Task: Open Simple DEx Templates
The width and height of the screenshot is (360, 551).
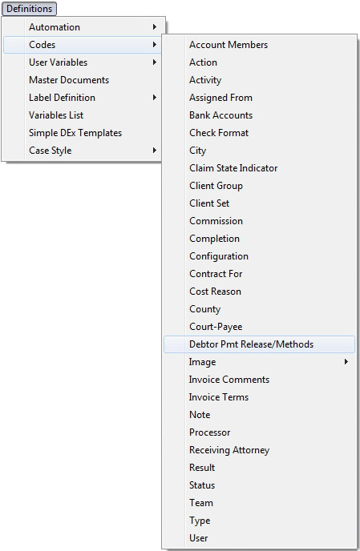Action: tap(83, 133)
